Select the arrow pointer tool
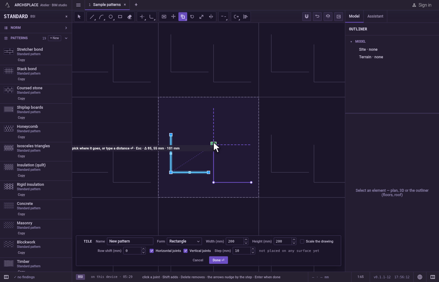 [x=79, y=17]
